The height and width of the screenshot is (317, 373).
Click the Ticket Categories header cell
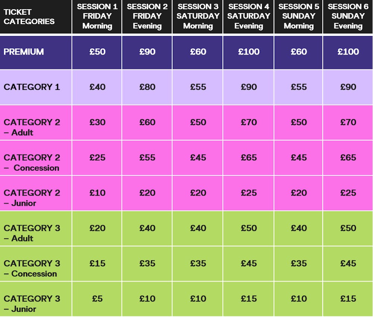(x=29, y=17)
